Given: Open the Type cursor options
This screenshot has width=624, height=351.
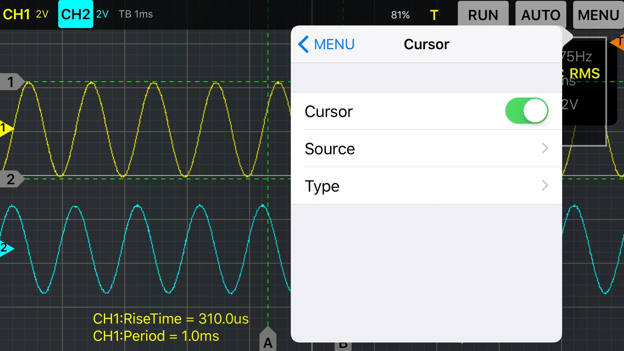Looking at the screenshot, I should click(426, 186).
